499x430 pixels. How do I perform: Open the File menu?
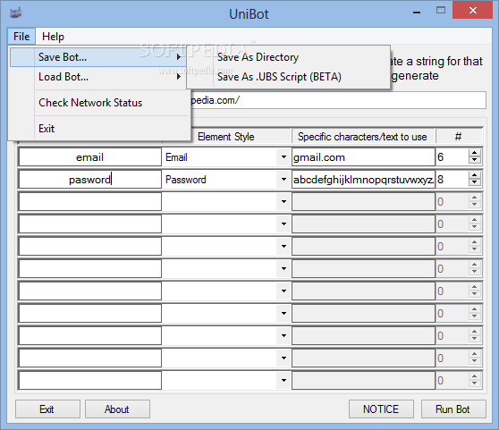[21, 37]
